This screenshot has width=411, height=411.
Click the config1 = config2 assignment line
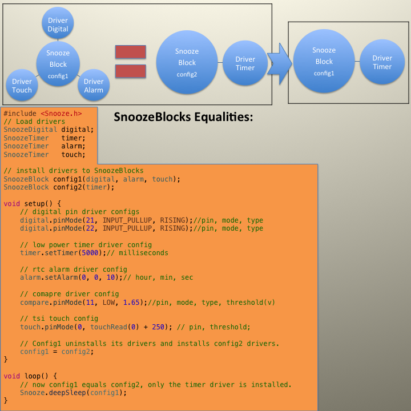coord(57,352)
